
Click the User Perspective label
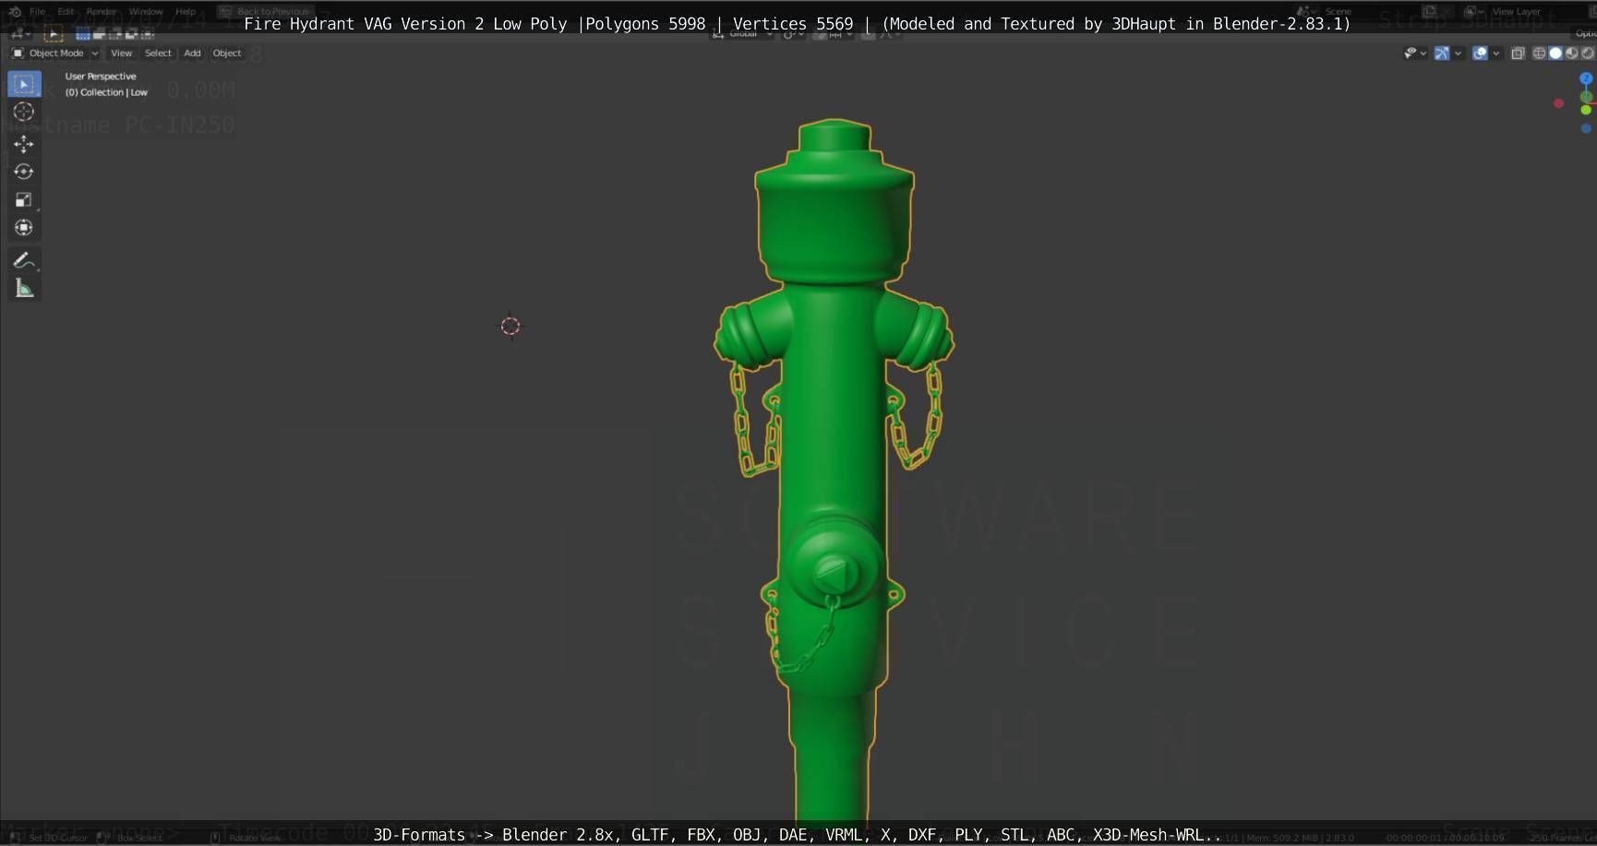[x=101, y=77]
